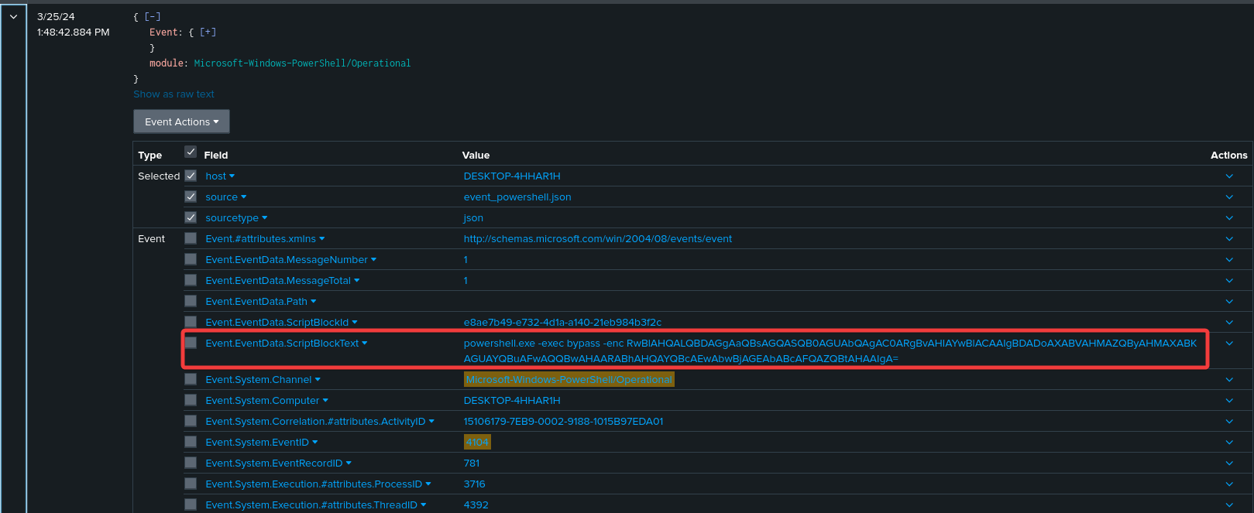Image resolution: width=1254 pixels, height=513 pixels.
Task: Open Actions chevron for the EventID row
Action: (1229, 443)
